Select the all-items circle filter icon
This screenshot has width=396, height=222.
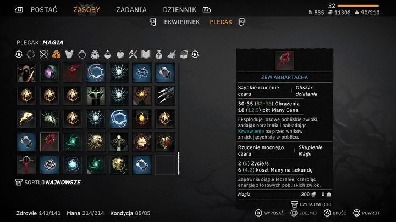(x=31, y=54)
